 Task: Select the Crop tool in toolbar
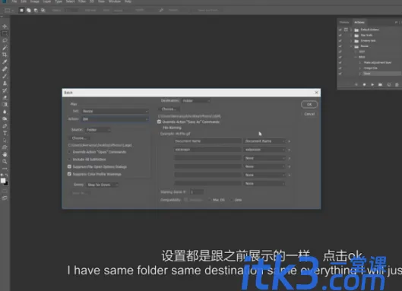(x=5, y=55)
